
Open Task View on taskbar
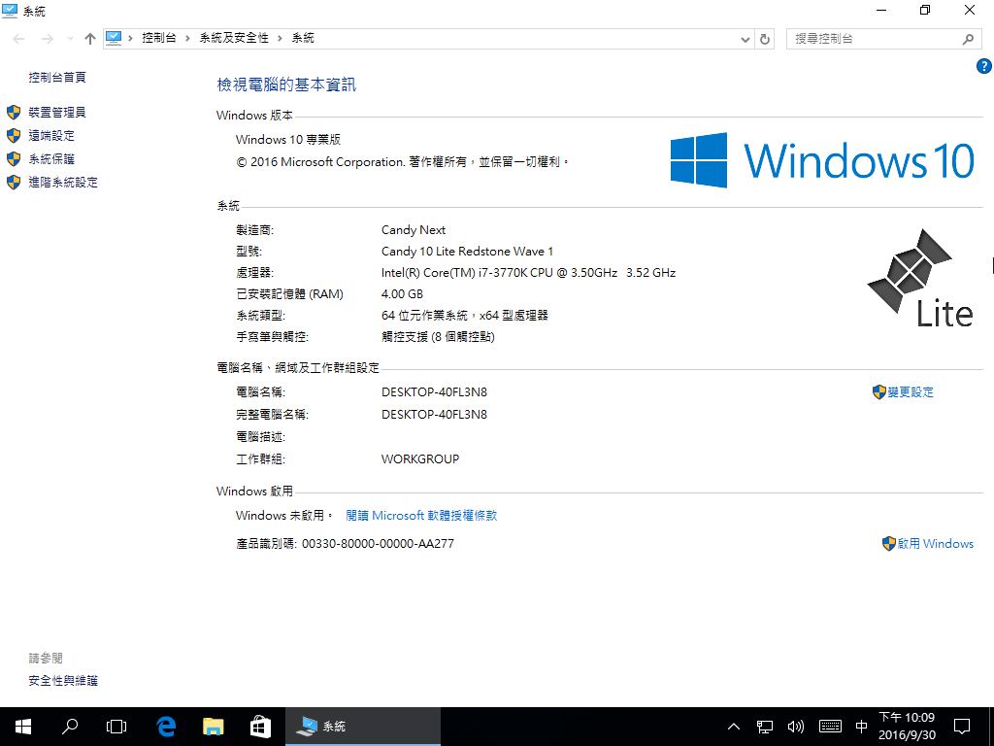[116, 727]
